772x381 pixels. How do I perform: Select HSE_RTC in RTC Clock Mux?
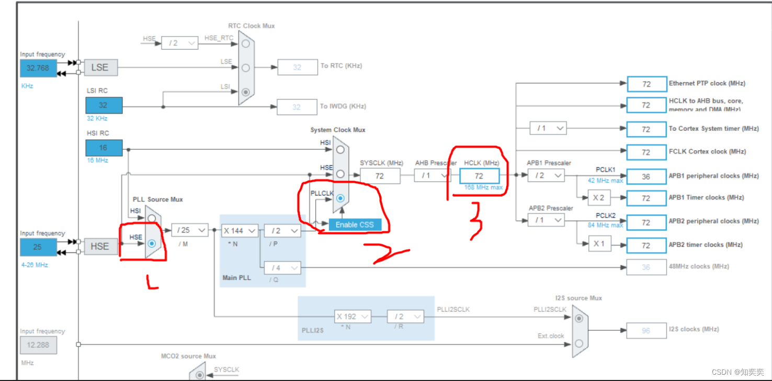pos(246,43)
